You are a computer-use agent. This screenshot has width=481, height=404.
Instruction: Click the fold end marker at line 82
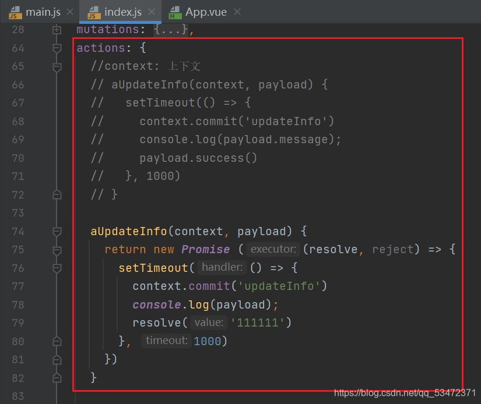(57, 378)
